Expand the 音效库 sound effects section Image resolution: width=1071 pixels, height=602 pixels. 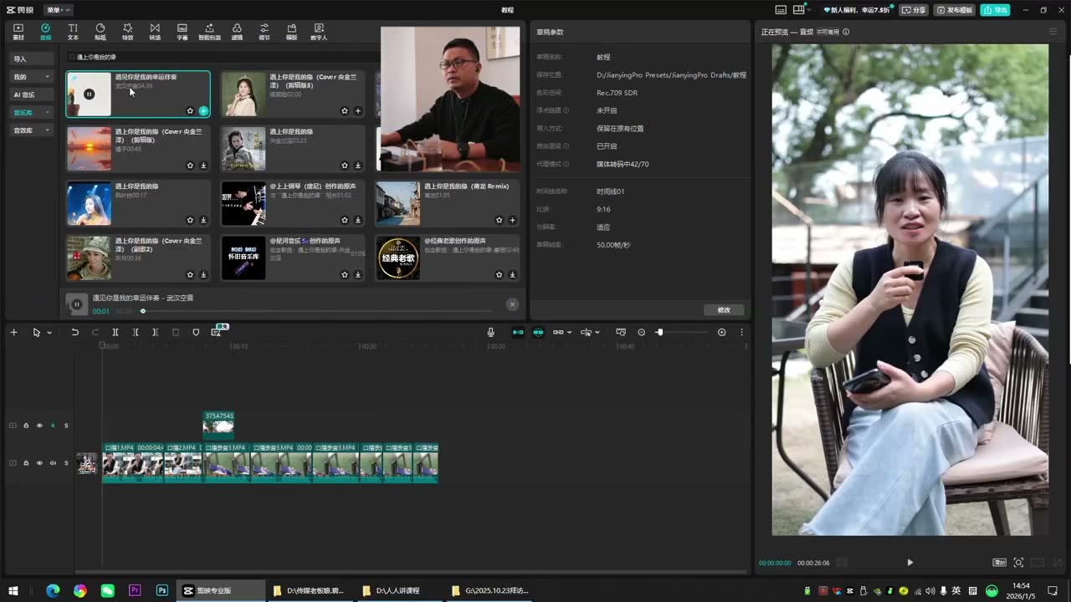coord(31,130)
